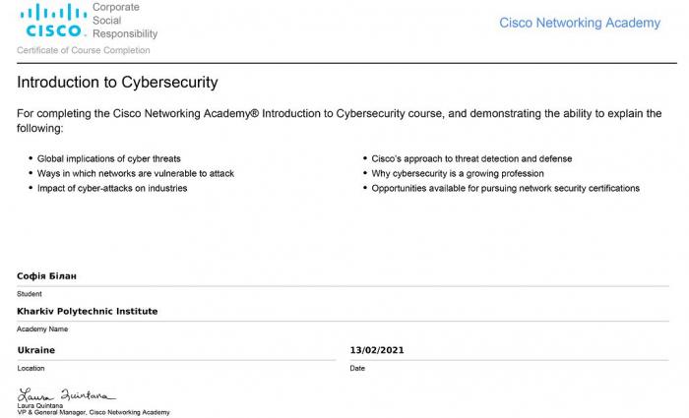689x418 pixels.
Task: Click 'Why cybersecurity is a growing profession'
Action: [x=458, y=173]
